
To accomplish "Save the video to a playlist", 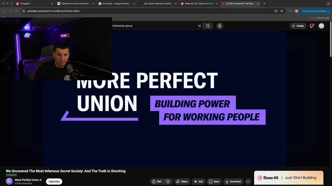I will (214, 182).
